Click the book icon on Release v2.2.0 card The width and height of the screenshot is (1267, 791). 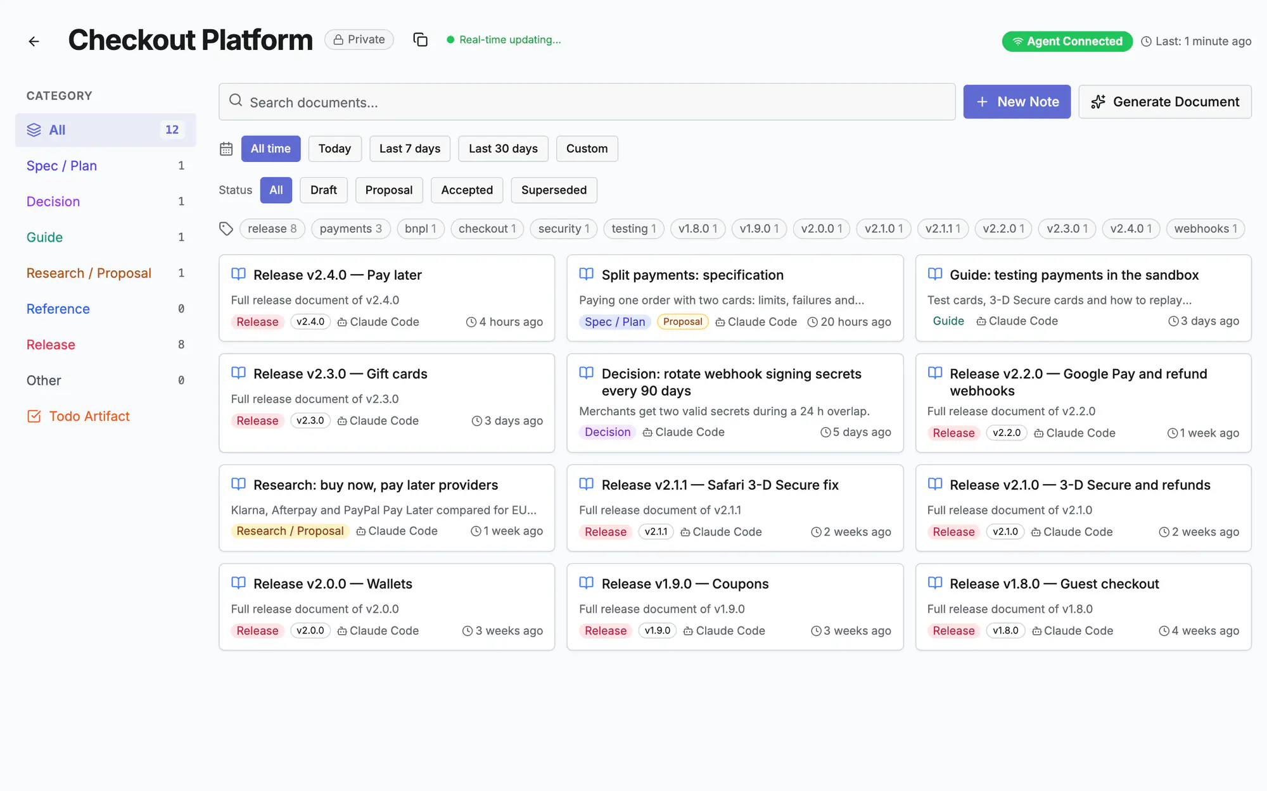click(935, 373)
